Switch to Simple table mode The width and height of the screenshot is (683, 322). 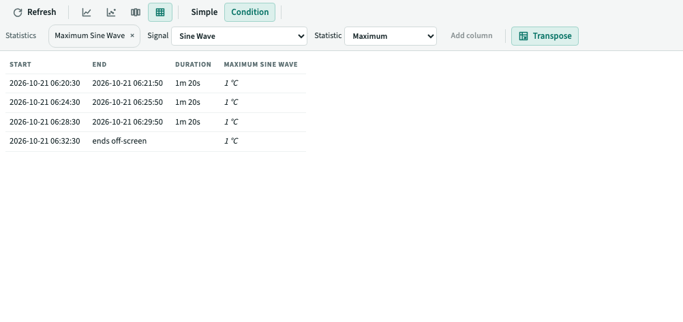click(204, 12)
